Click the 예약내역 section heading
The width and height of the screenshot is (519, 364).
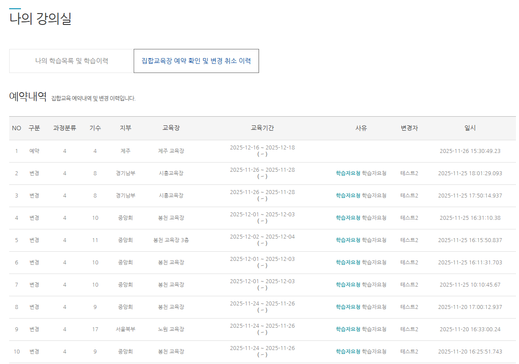point(28,97)
